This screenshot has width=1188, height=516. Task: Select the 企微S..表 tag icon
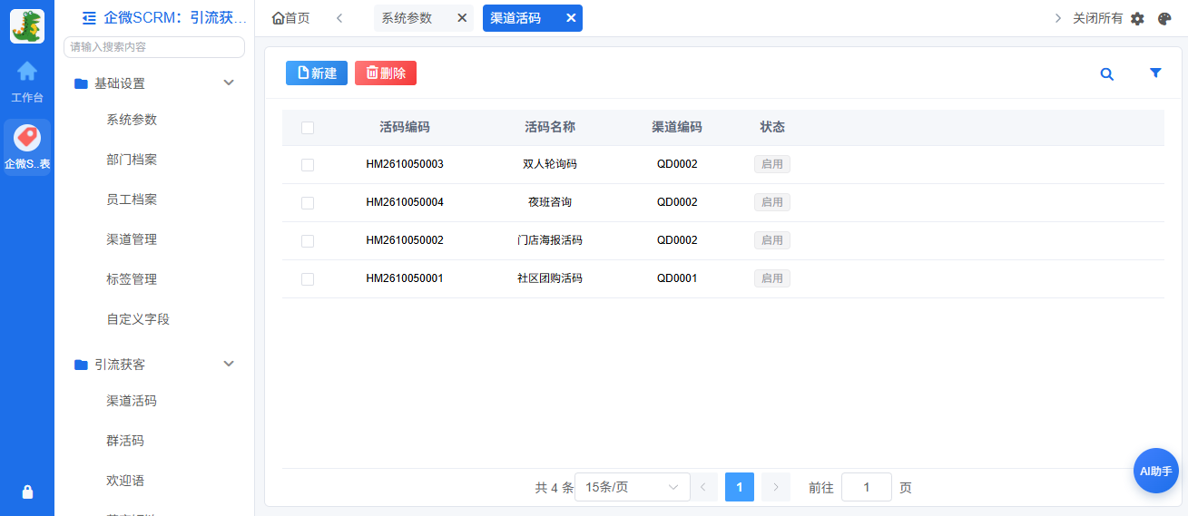(x=27, y=137)
